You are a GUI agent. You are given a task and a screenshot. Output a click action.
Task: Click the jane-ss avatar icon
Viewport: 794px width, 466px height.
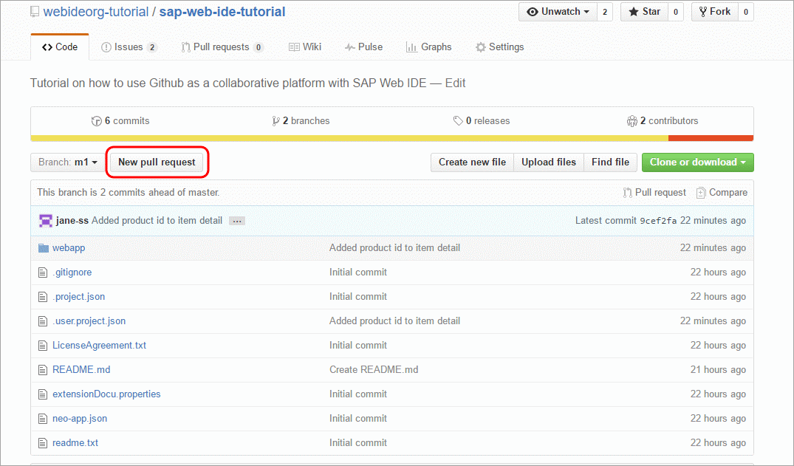[46, 221]
